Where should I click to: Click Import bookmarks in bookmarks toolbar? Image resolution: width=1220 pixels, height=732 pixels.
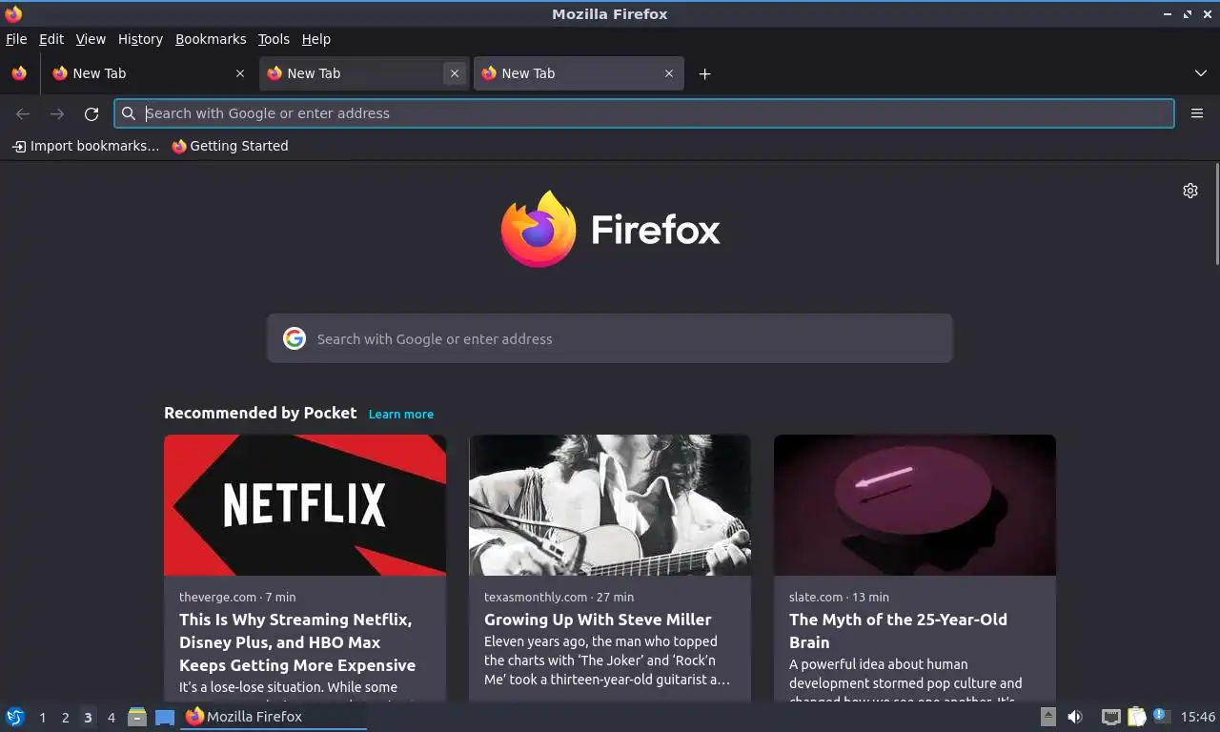(x=85, y=146)
